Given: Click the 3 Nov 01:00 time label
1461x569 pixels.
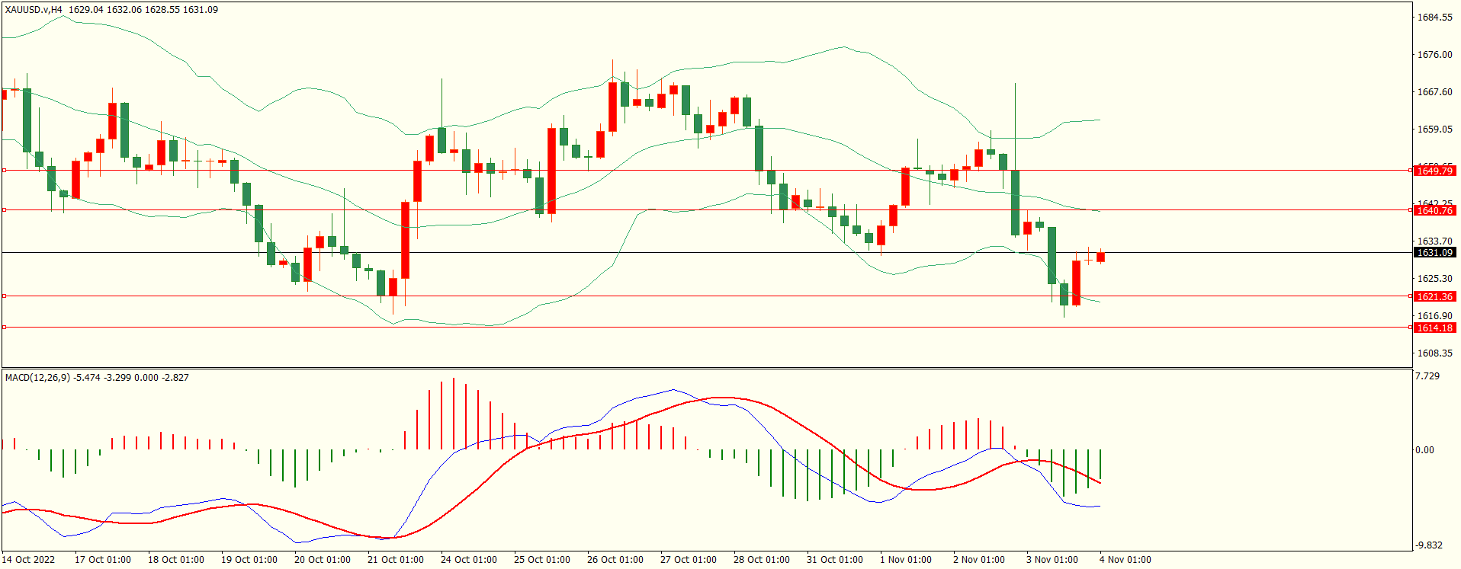Looking at the screenshot, I should (x=1052, y=559).
